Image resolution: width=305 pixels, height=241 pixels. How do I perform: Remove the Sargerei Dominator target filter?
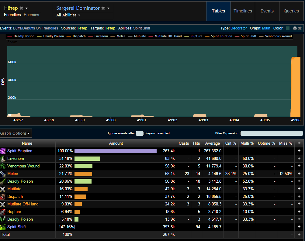coord(103,8)
